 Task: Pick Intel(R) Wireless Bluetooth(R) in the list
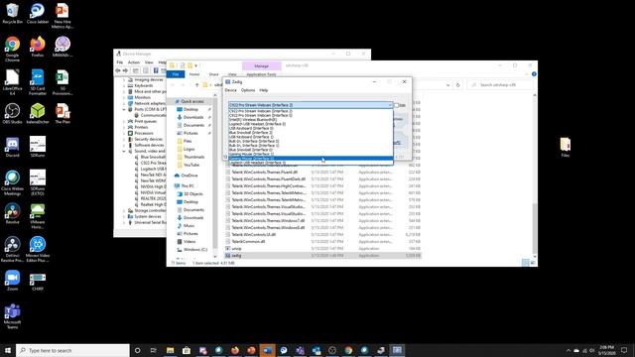tap(311, 119)
